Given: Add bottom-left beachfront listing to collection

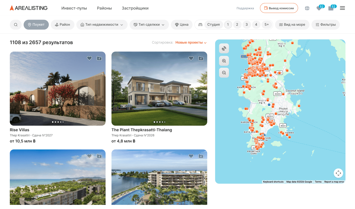Looking at the screenshot, I should coord(99,156).
